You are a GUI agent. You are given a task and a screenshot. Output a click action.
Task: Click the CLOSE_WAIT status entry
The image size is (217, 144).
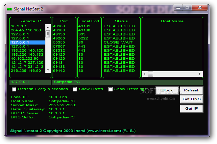click(x=118, y=42)
